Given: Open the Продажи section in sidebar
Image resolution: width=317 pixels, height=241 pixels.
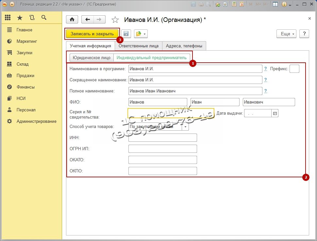Looking at the screenshot, I should pos(25,75).
